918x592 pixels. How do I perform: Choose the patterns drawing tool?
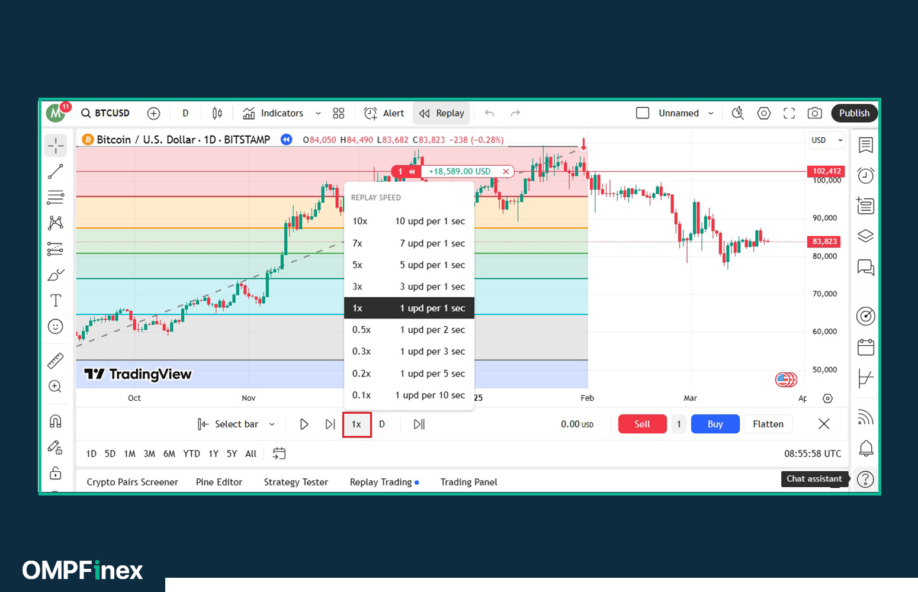tap(56, 223)
